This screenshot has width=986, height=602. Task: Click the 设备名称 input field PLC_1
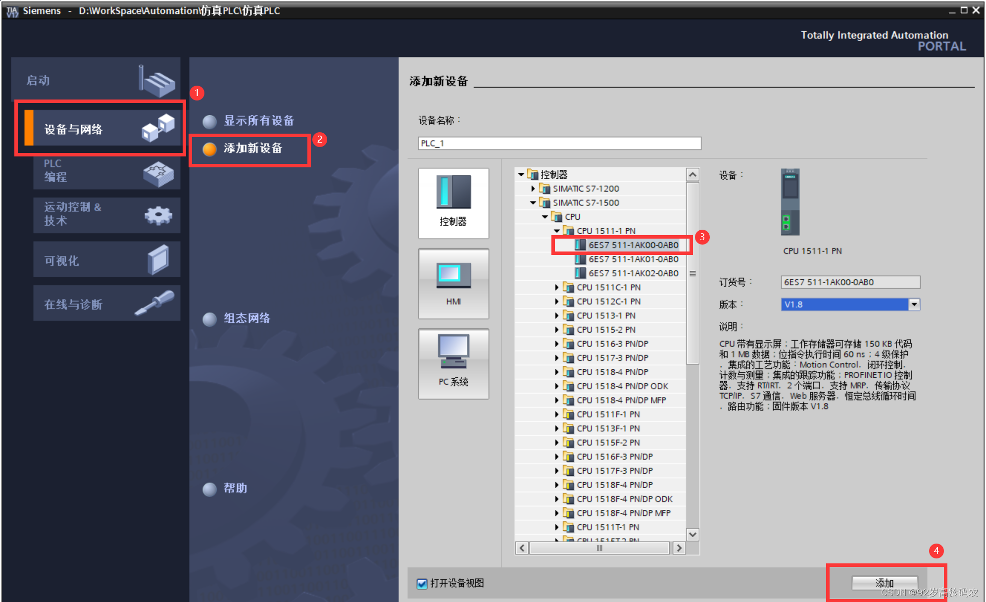click(559, 143)
